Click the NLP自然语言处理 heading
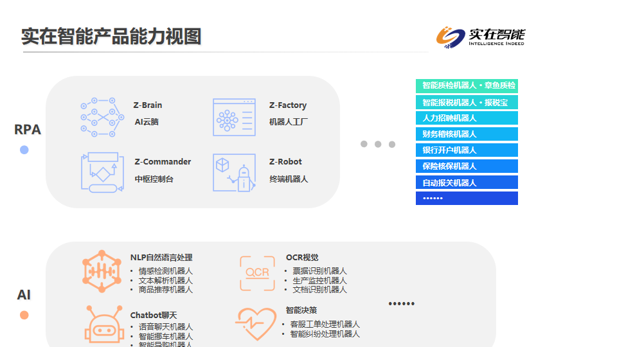617x347 pixels. [x=161, y=258]
